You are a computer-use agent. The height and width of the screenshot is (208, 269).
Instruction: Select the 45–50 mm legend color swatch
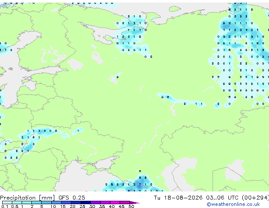pyautogui.click(x=125, y=202)
